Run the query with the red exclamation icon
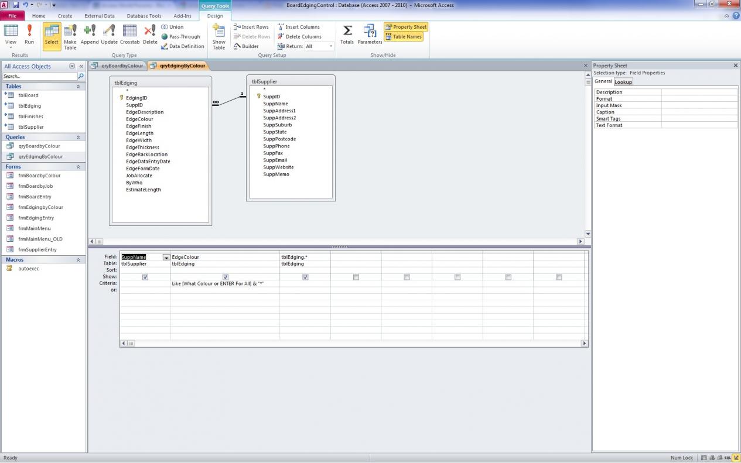 tap(29, 35)
